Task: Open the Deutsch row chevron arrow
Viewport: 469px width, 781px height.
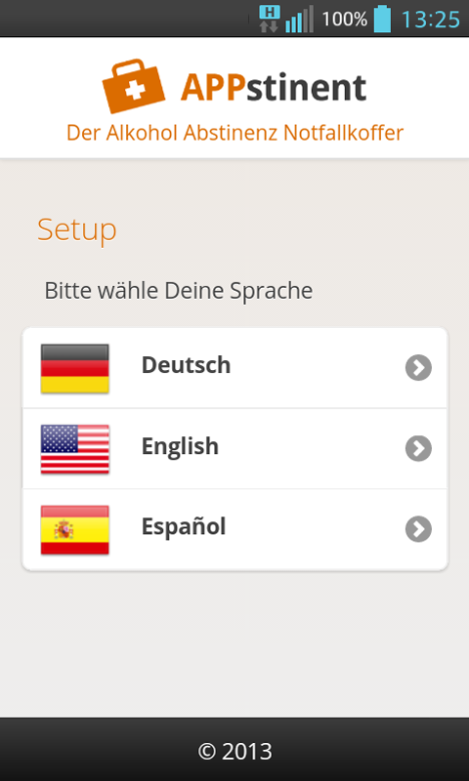Action: (x=418, y=368)
